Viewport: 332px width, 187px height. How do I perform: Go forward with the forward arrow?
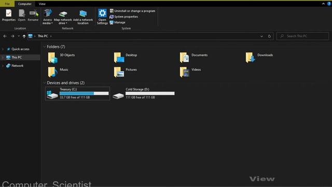[x=12, y=36]
